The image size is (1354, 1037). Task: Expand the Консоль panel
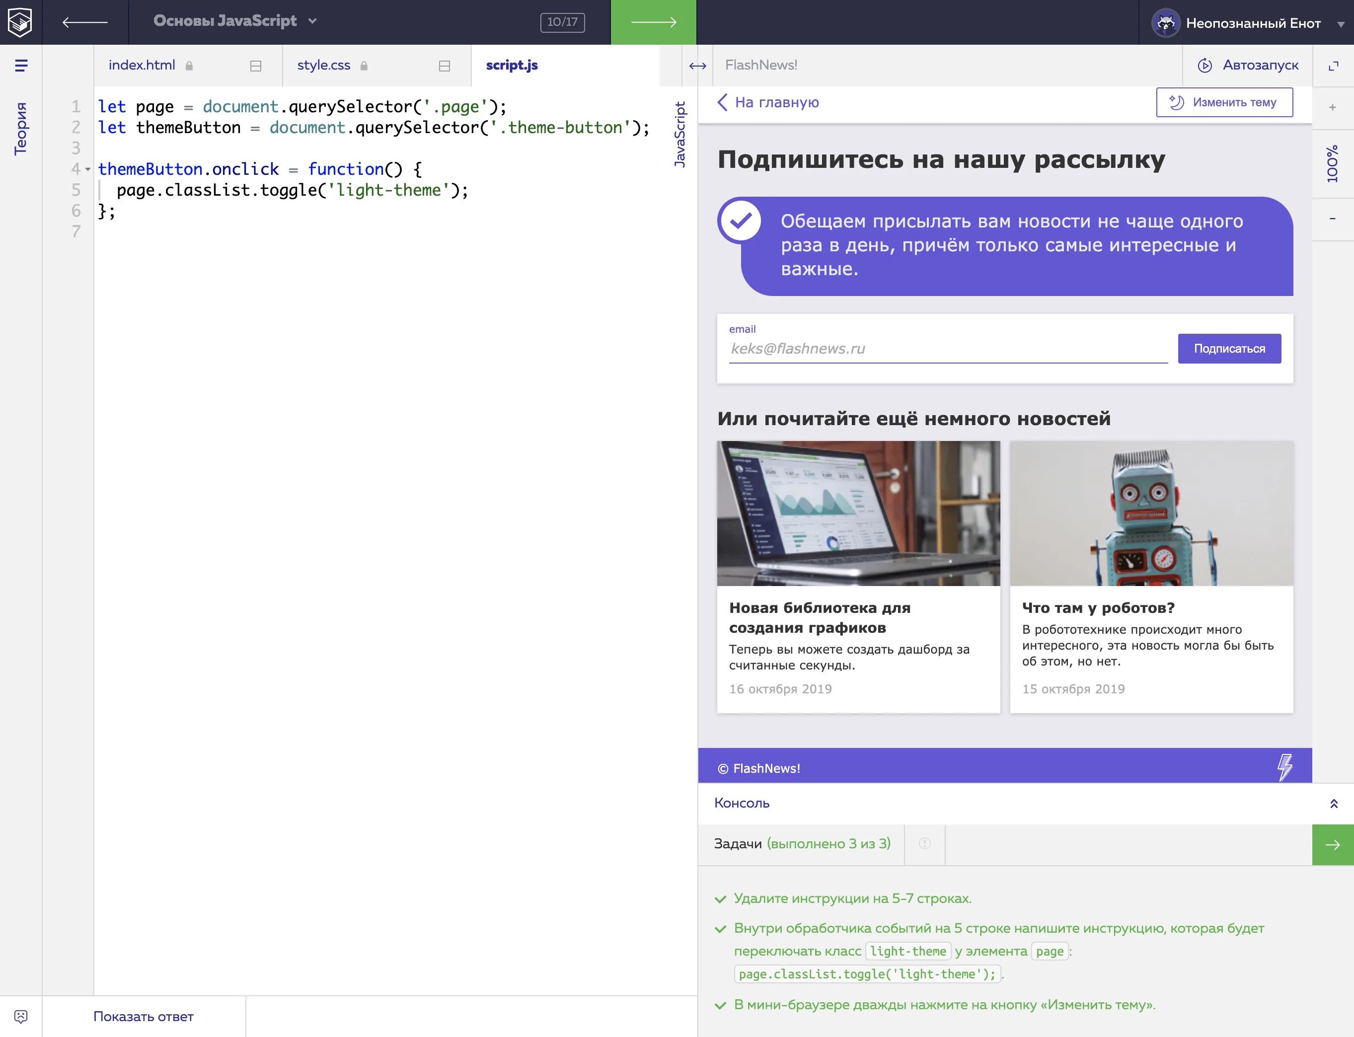[x=1333, y=803]
